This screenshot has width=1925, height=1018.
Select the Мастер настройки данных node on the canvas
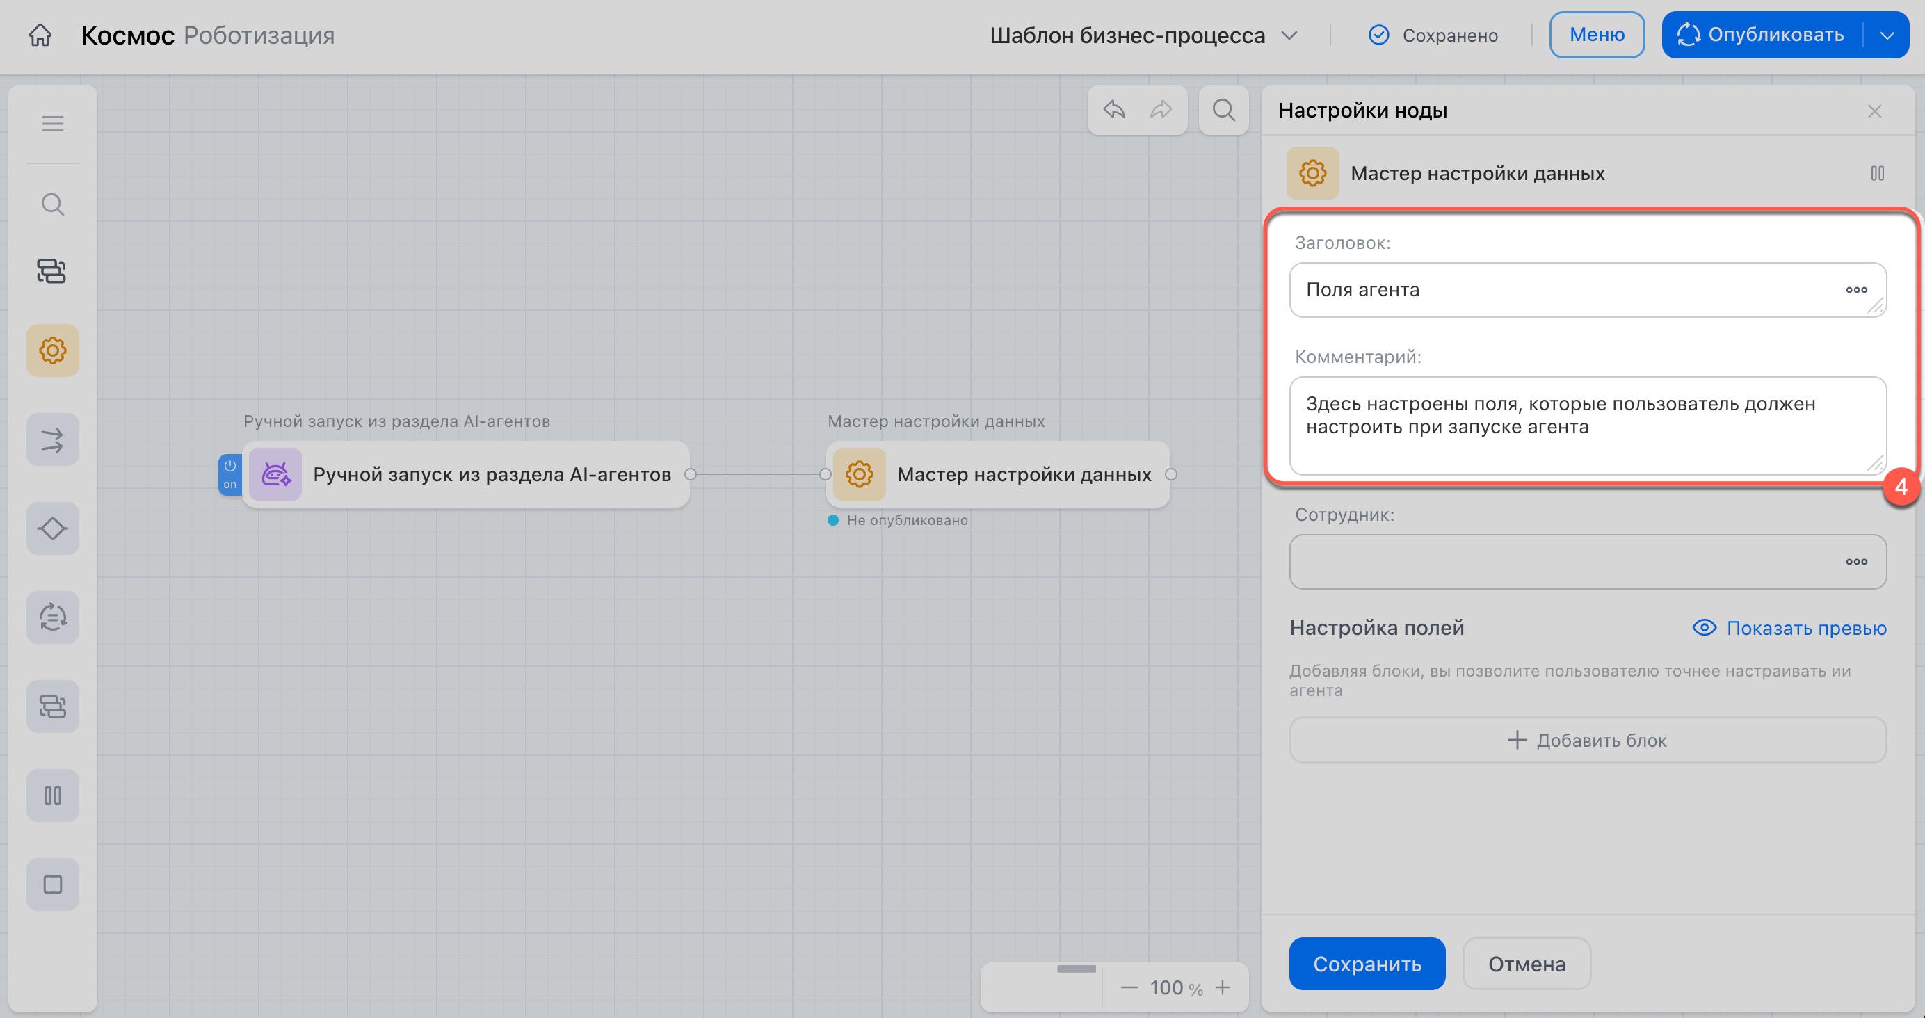click(x=998, y=475)
